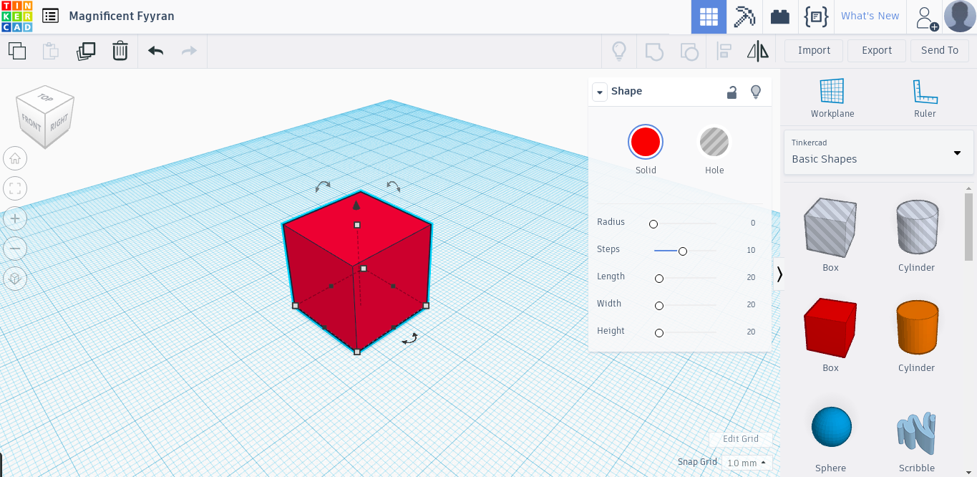The height and width of the screenshot is (477, 977).
Task: Click the Length value 20
Action: click(751, 277)
